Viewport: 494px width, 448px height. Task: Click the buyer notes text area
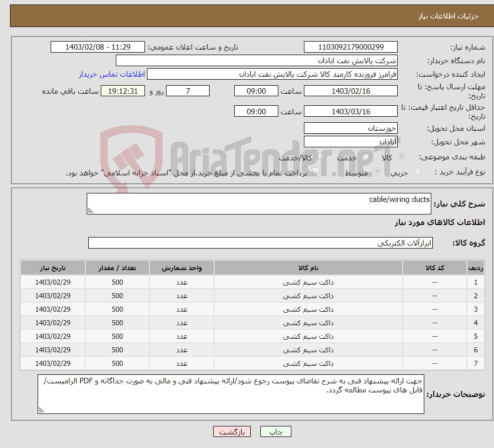[231, 394]
